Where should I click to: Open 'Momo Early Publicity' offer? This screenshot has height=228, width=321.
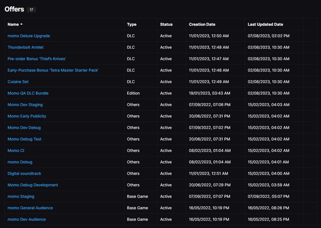coord(27,116)
